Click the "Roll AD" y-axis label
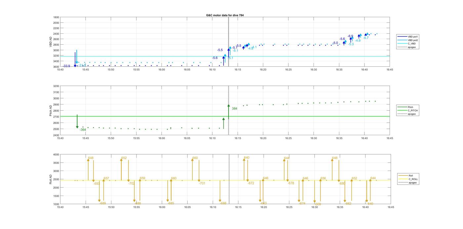The height and width of the screenshot is (229, 463). point(51,179)
